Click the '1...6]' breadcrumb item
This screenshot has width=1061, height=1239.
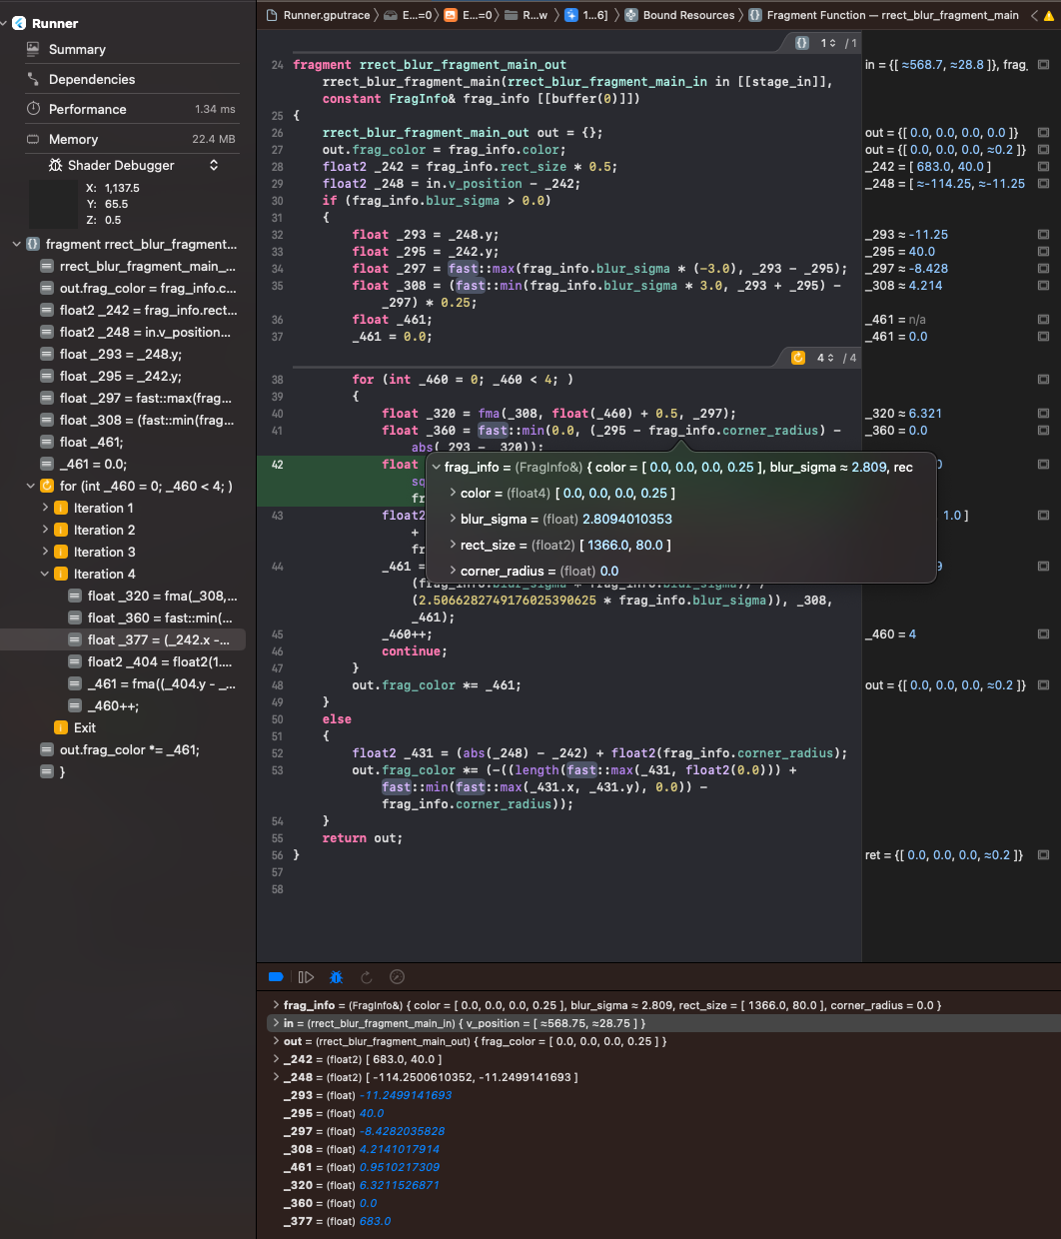(x=586, y=15)
